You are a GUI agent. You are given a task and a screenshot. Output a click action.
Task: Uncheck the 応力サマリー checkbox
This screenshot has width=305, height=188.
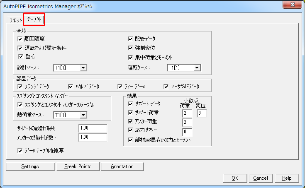[x=130, y=130]
